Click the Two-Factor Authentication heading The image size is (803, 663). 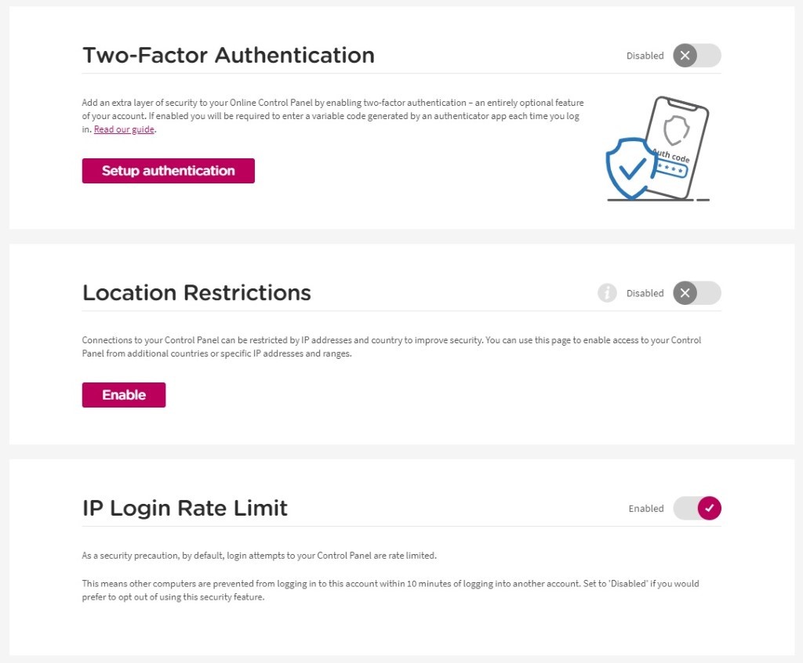[x=228, y=56]
